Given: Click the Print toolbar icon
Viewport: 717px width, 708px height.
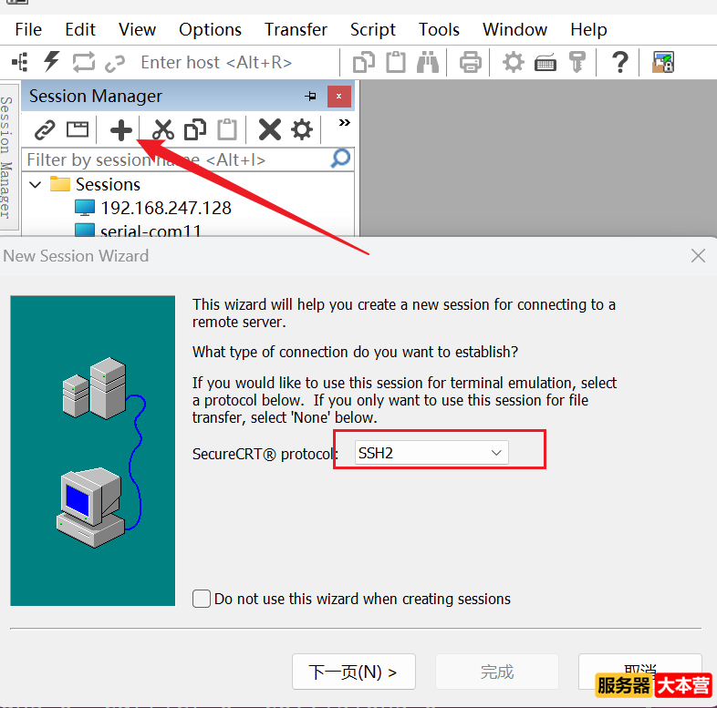Looking at the screenshot, I should pos(471,62).
